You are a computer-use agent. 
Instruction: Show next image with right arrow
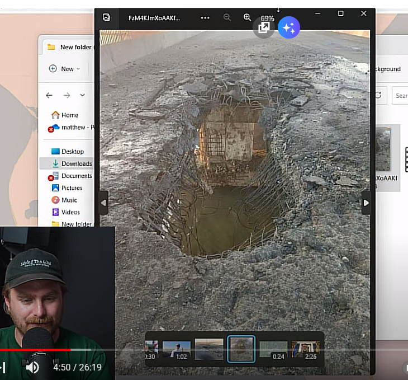point(366,203)
